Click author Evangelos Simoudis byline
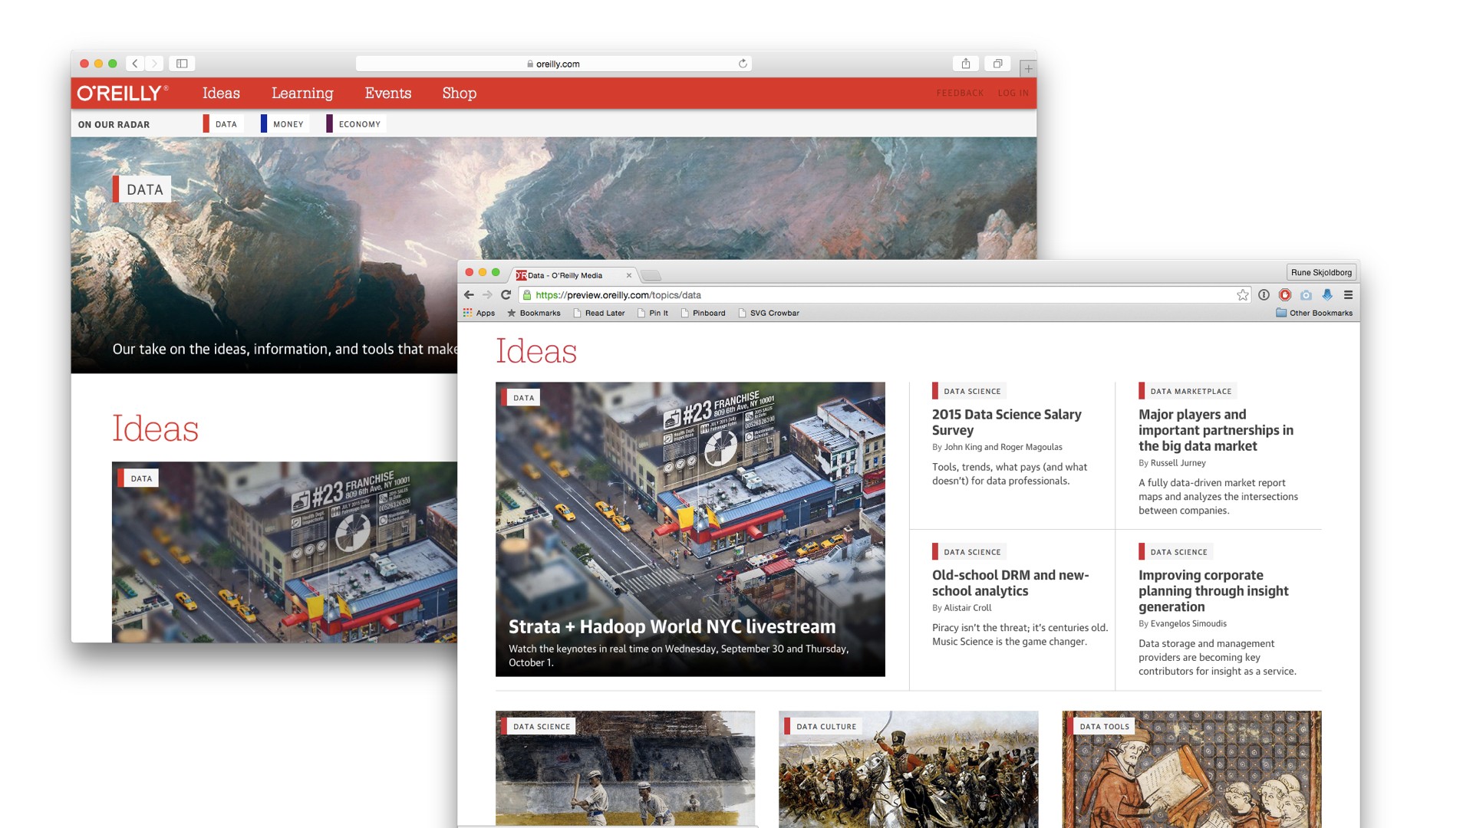 [1188, 623]
